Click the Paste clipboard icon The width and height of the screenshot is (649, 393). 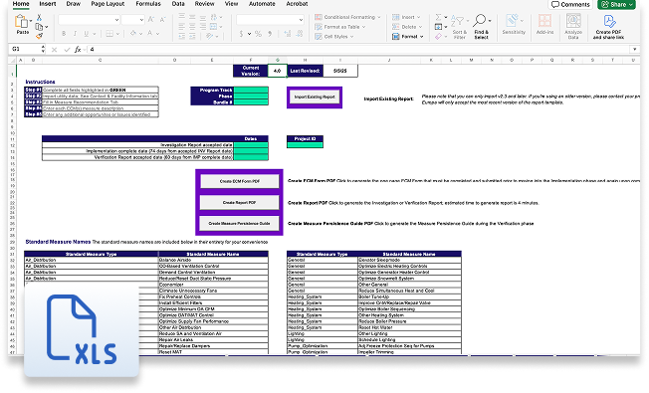point(21,22)
